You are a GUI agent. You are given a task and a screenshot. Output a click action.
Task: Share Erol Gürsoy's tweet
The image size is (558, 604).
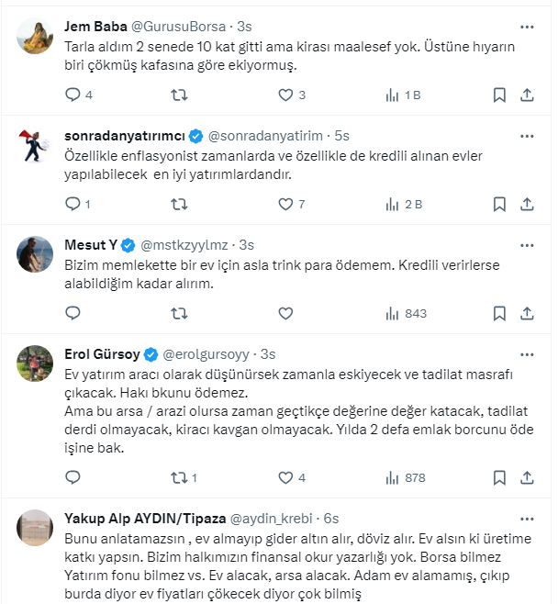[x=528, y=477]
